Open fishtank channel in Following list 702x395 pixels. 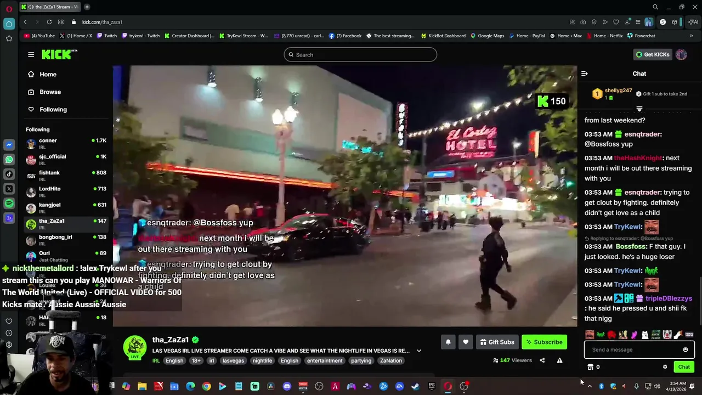click(66, 176)
